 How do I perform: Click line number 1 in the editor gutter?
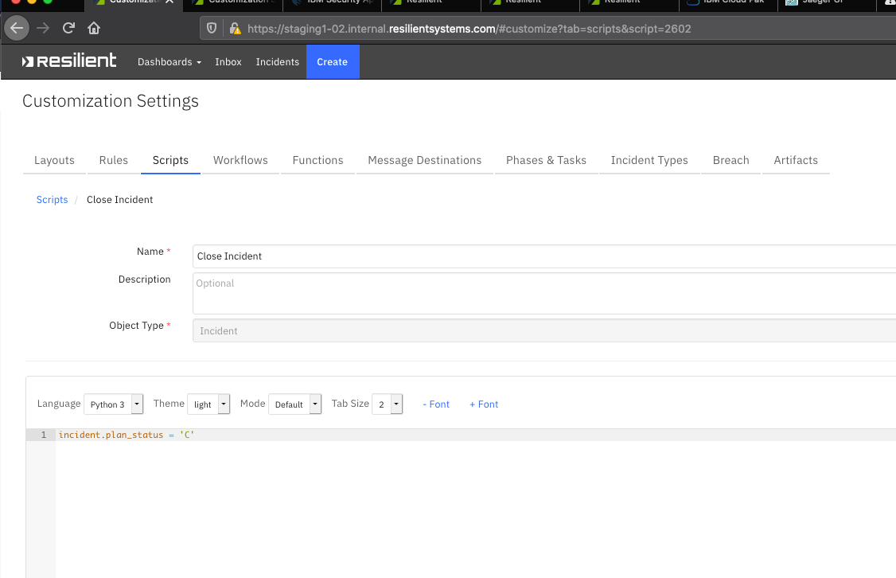pyautogui.click(x=44, y=435)
